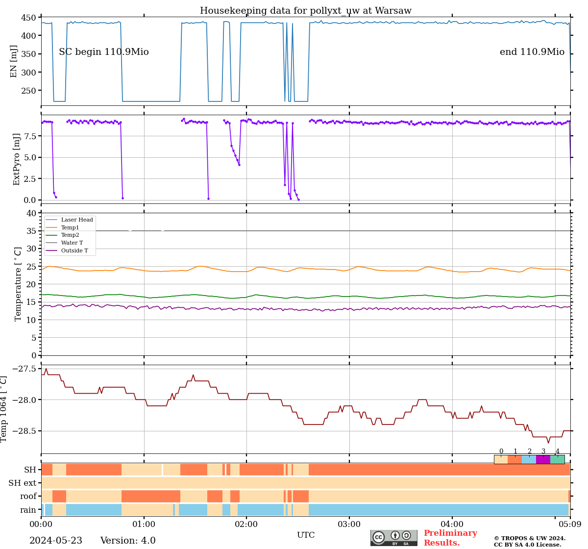Click the '02:00' time tick label

pos(246,524)
